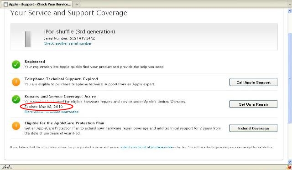Click scrollbar down arrow
This screenshot has height=170, width=292.
pyautogui.click(x=290, y=162)
